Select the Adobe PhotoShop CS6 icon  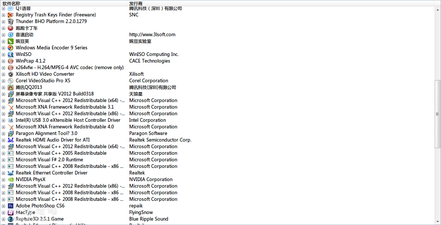pos(11,206)
